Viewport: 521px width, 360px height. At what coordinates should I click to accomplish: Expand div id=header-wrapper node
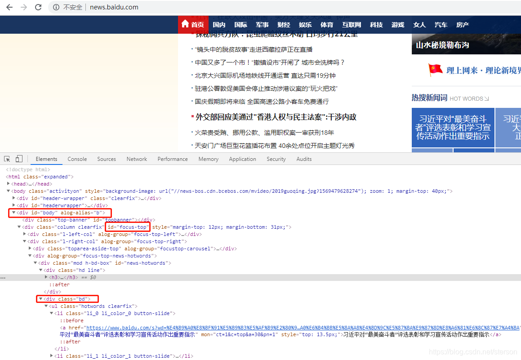coord(13,198)
